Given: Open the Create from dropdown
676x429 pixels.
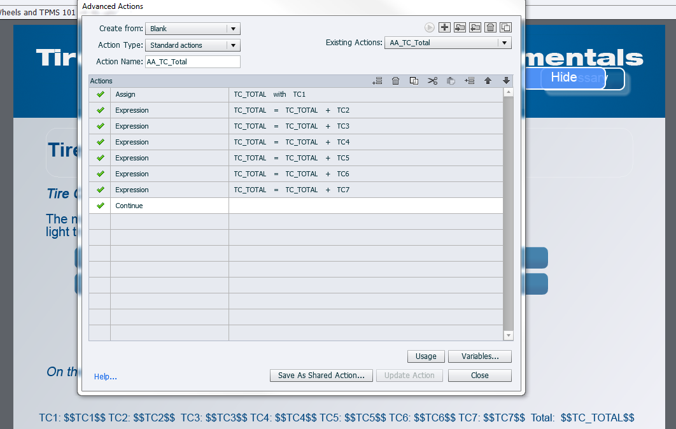Looking at the screenshot, I should (192, 29).
